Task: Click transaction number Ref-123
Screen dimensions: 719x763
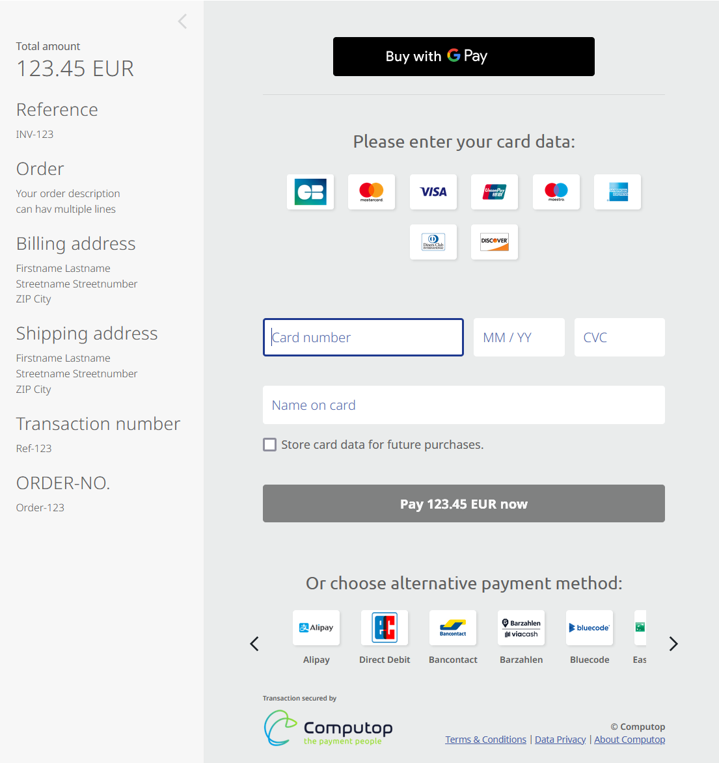Action: pos(34,449)
